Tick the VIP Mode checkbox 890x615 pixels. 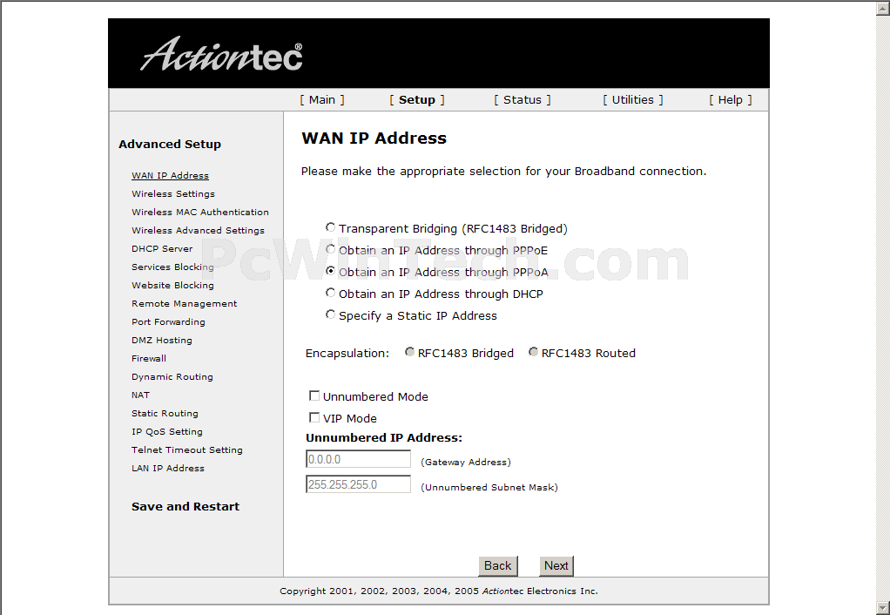[x=314, y=417]
